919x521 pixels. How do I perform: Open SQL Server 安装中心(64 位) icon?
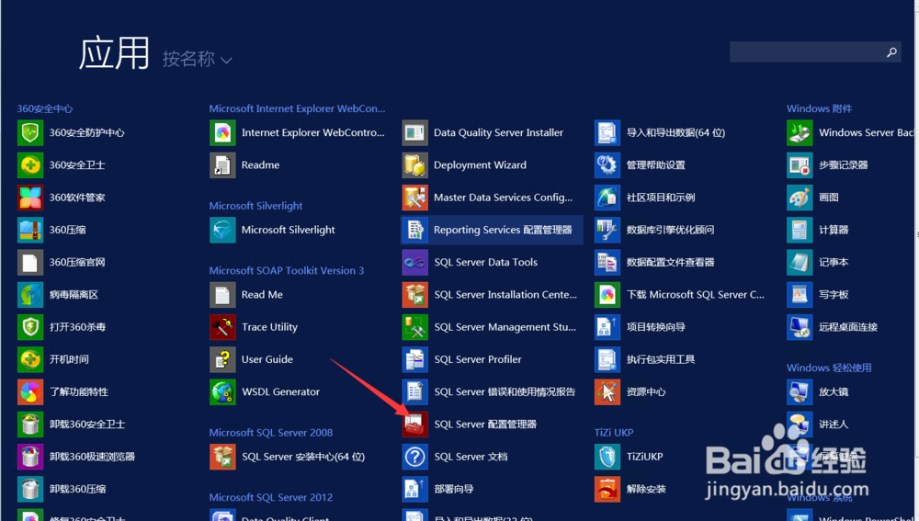222,457
